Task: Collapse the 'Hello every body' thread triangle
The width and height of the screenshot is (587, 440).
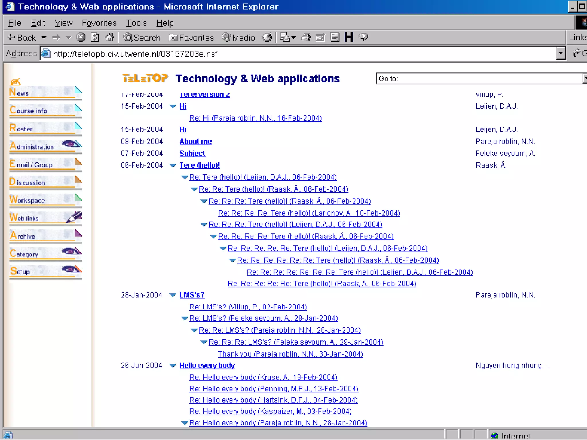Action: click(173, 366)
